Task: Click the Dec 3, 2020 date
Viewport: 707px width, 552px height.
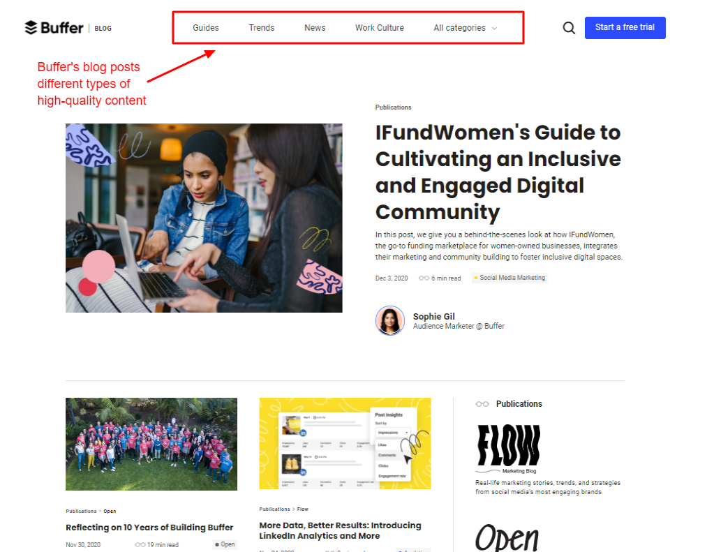Action: click(392, 278)
